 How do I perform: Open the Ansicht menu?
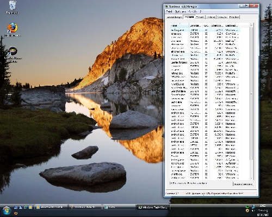193,11
